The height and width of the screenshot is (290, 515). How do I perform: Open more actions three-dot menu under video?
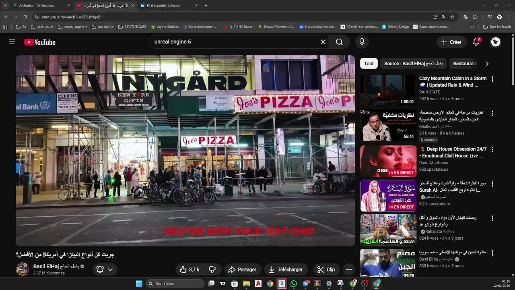click(349, 269)
